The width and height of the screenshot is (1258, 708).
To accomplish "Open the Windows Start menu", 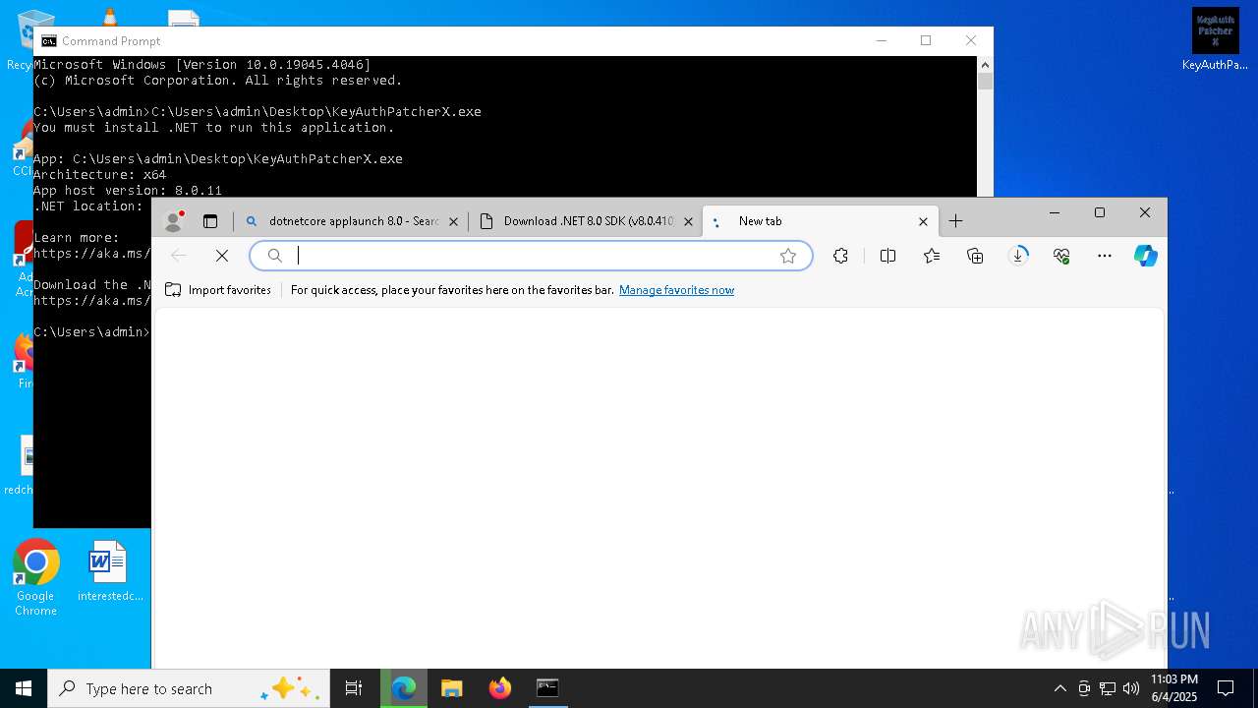I will 24,688.
